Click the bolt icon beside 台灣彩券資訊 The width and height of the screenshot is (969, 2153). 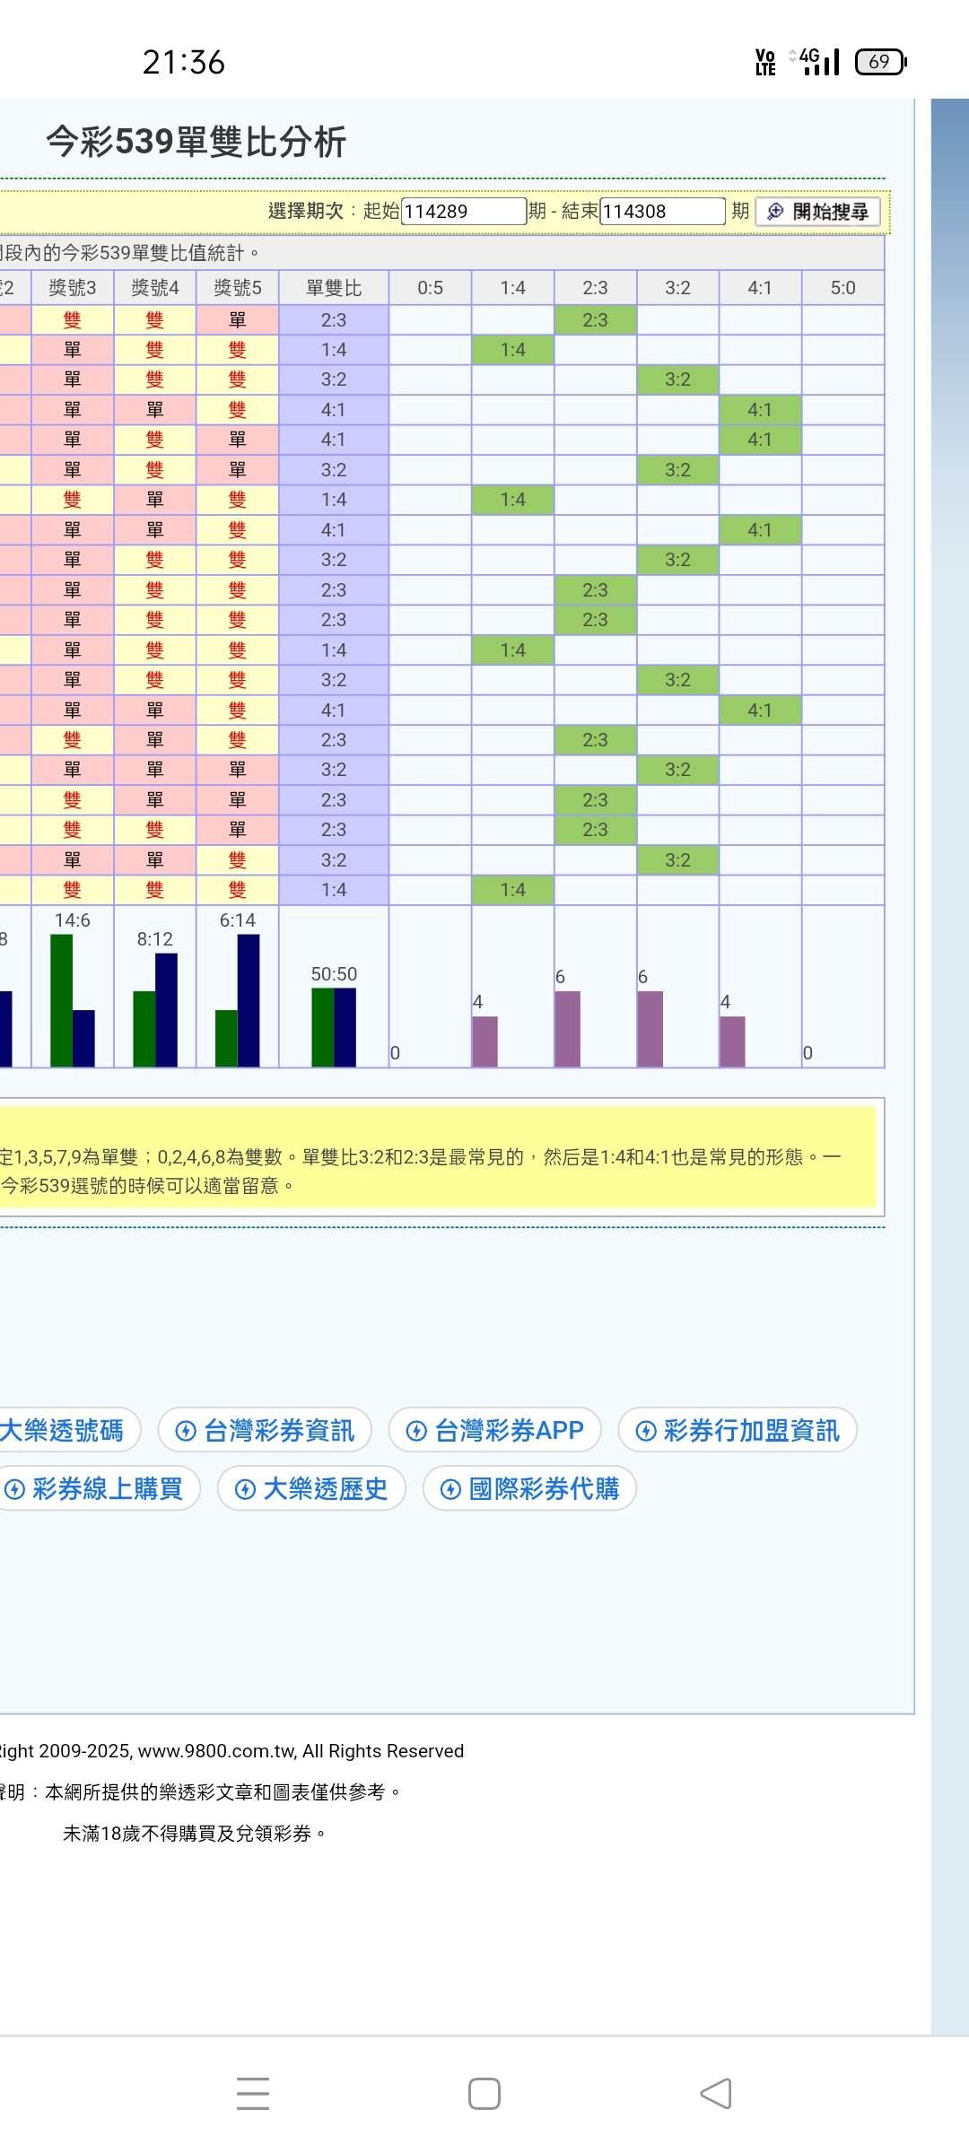click(x=186, y=1431)
